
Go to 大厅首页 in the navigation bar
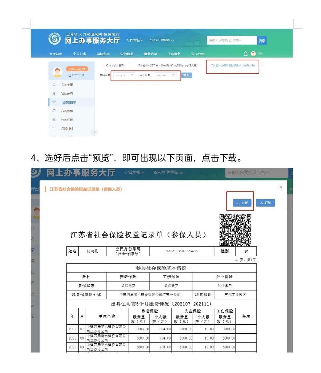56,54
